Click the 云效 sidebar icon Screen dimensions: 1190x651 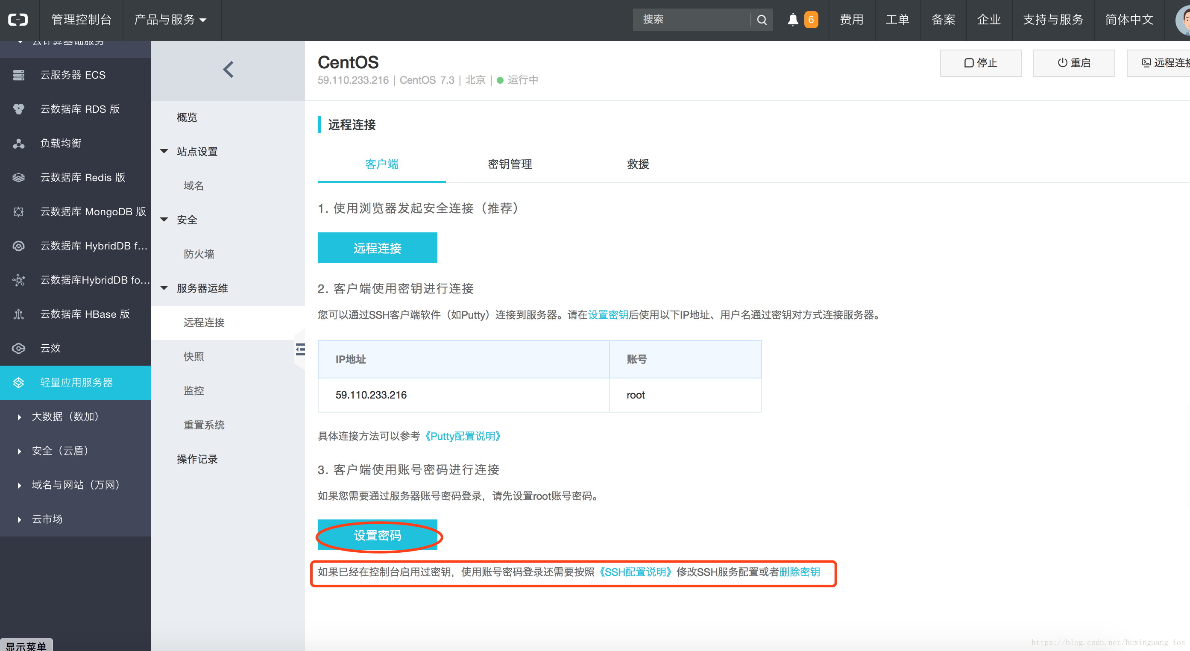coord(18,349)
